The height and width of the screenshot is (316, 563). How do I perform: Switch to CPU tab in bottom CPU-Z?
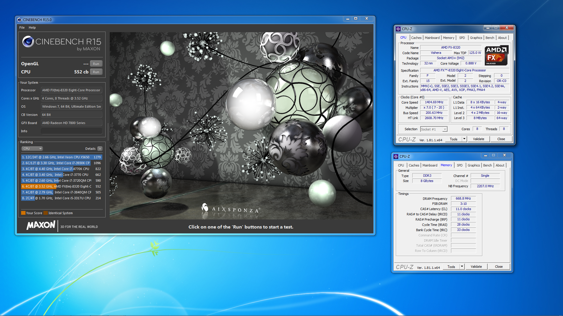pyautogui.click(x=401, y=165)
